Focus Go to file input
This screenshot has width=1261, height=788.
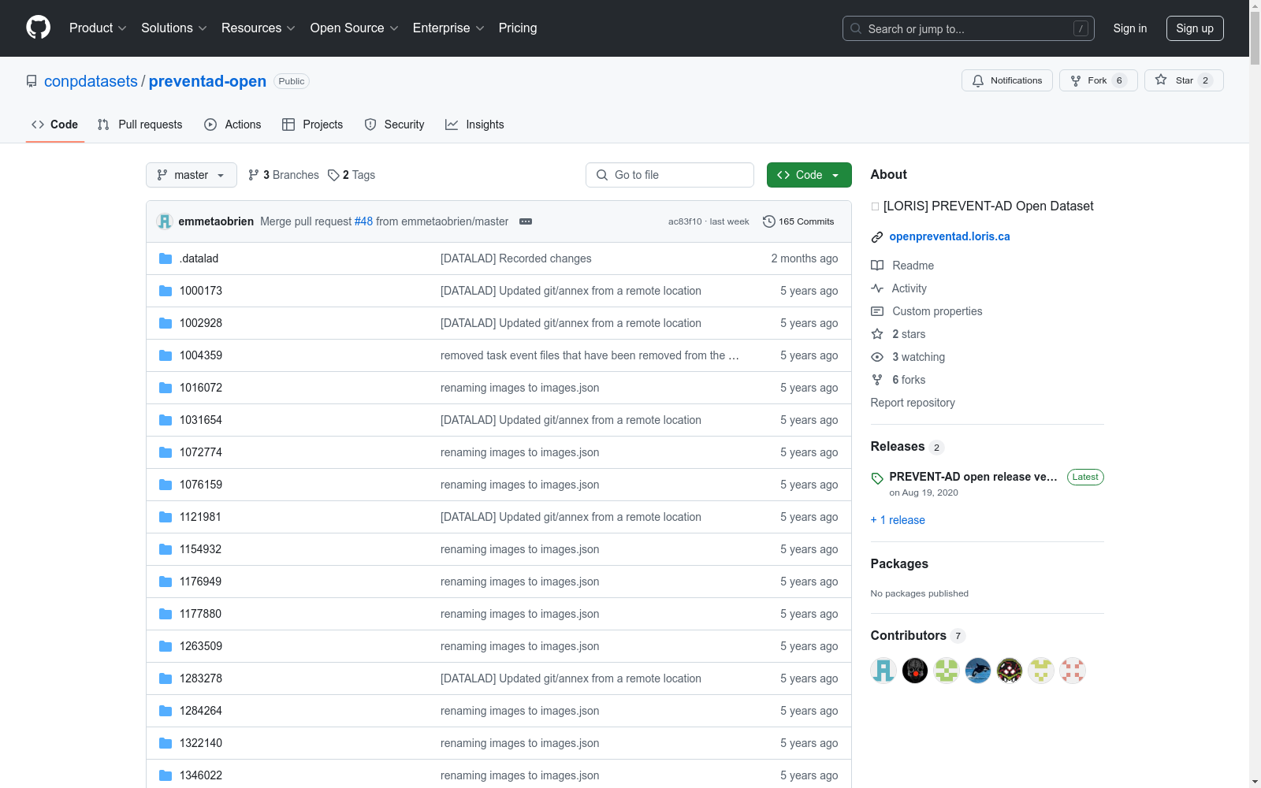tap(670, 175)
